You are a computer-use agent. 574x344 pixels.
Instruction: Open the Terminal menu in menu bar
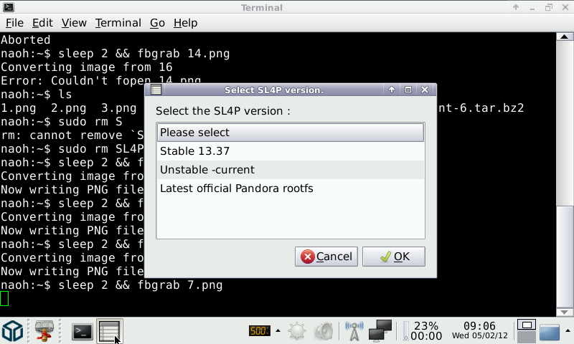click(x=118, y=23)
